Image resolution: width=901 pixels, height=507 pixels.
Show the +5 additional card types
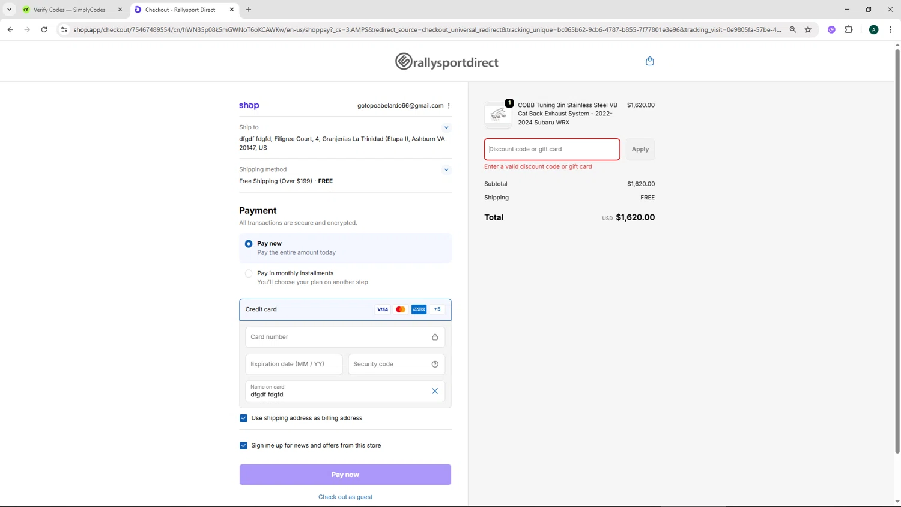(437, 309)
